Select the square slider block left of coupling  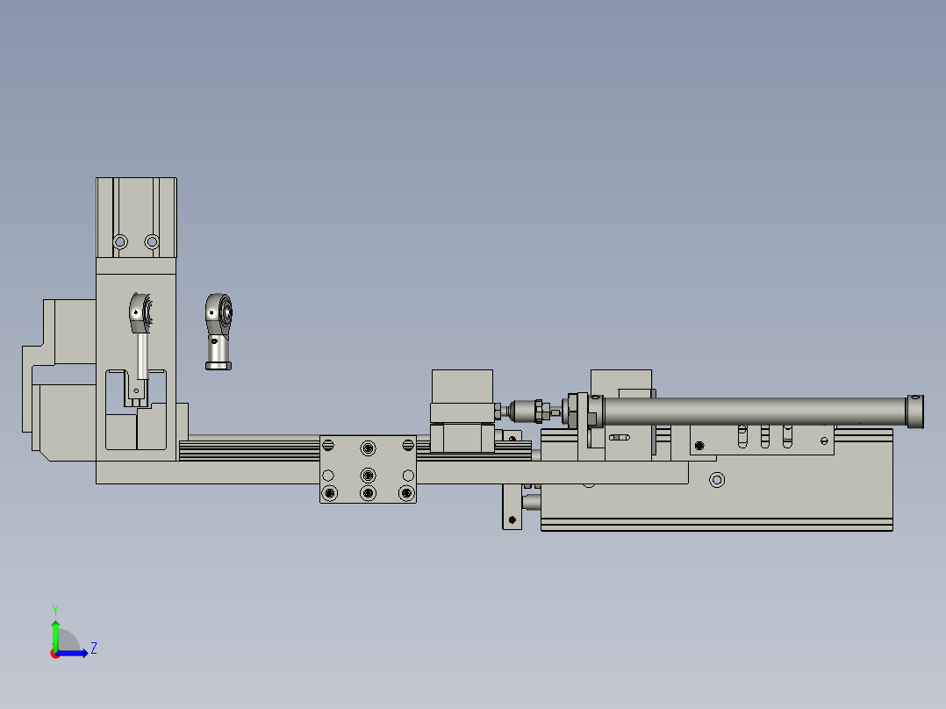(x=462, y=412)
